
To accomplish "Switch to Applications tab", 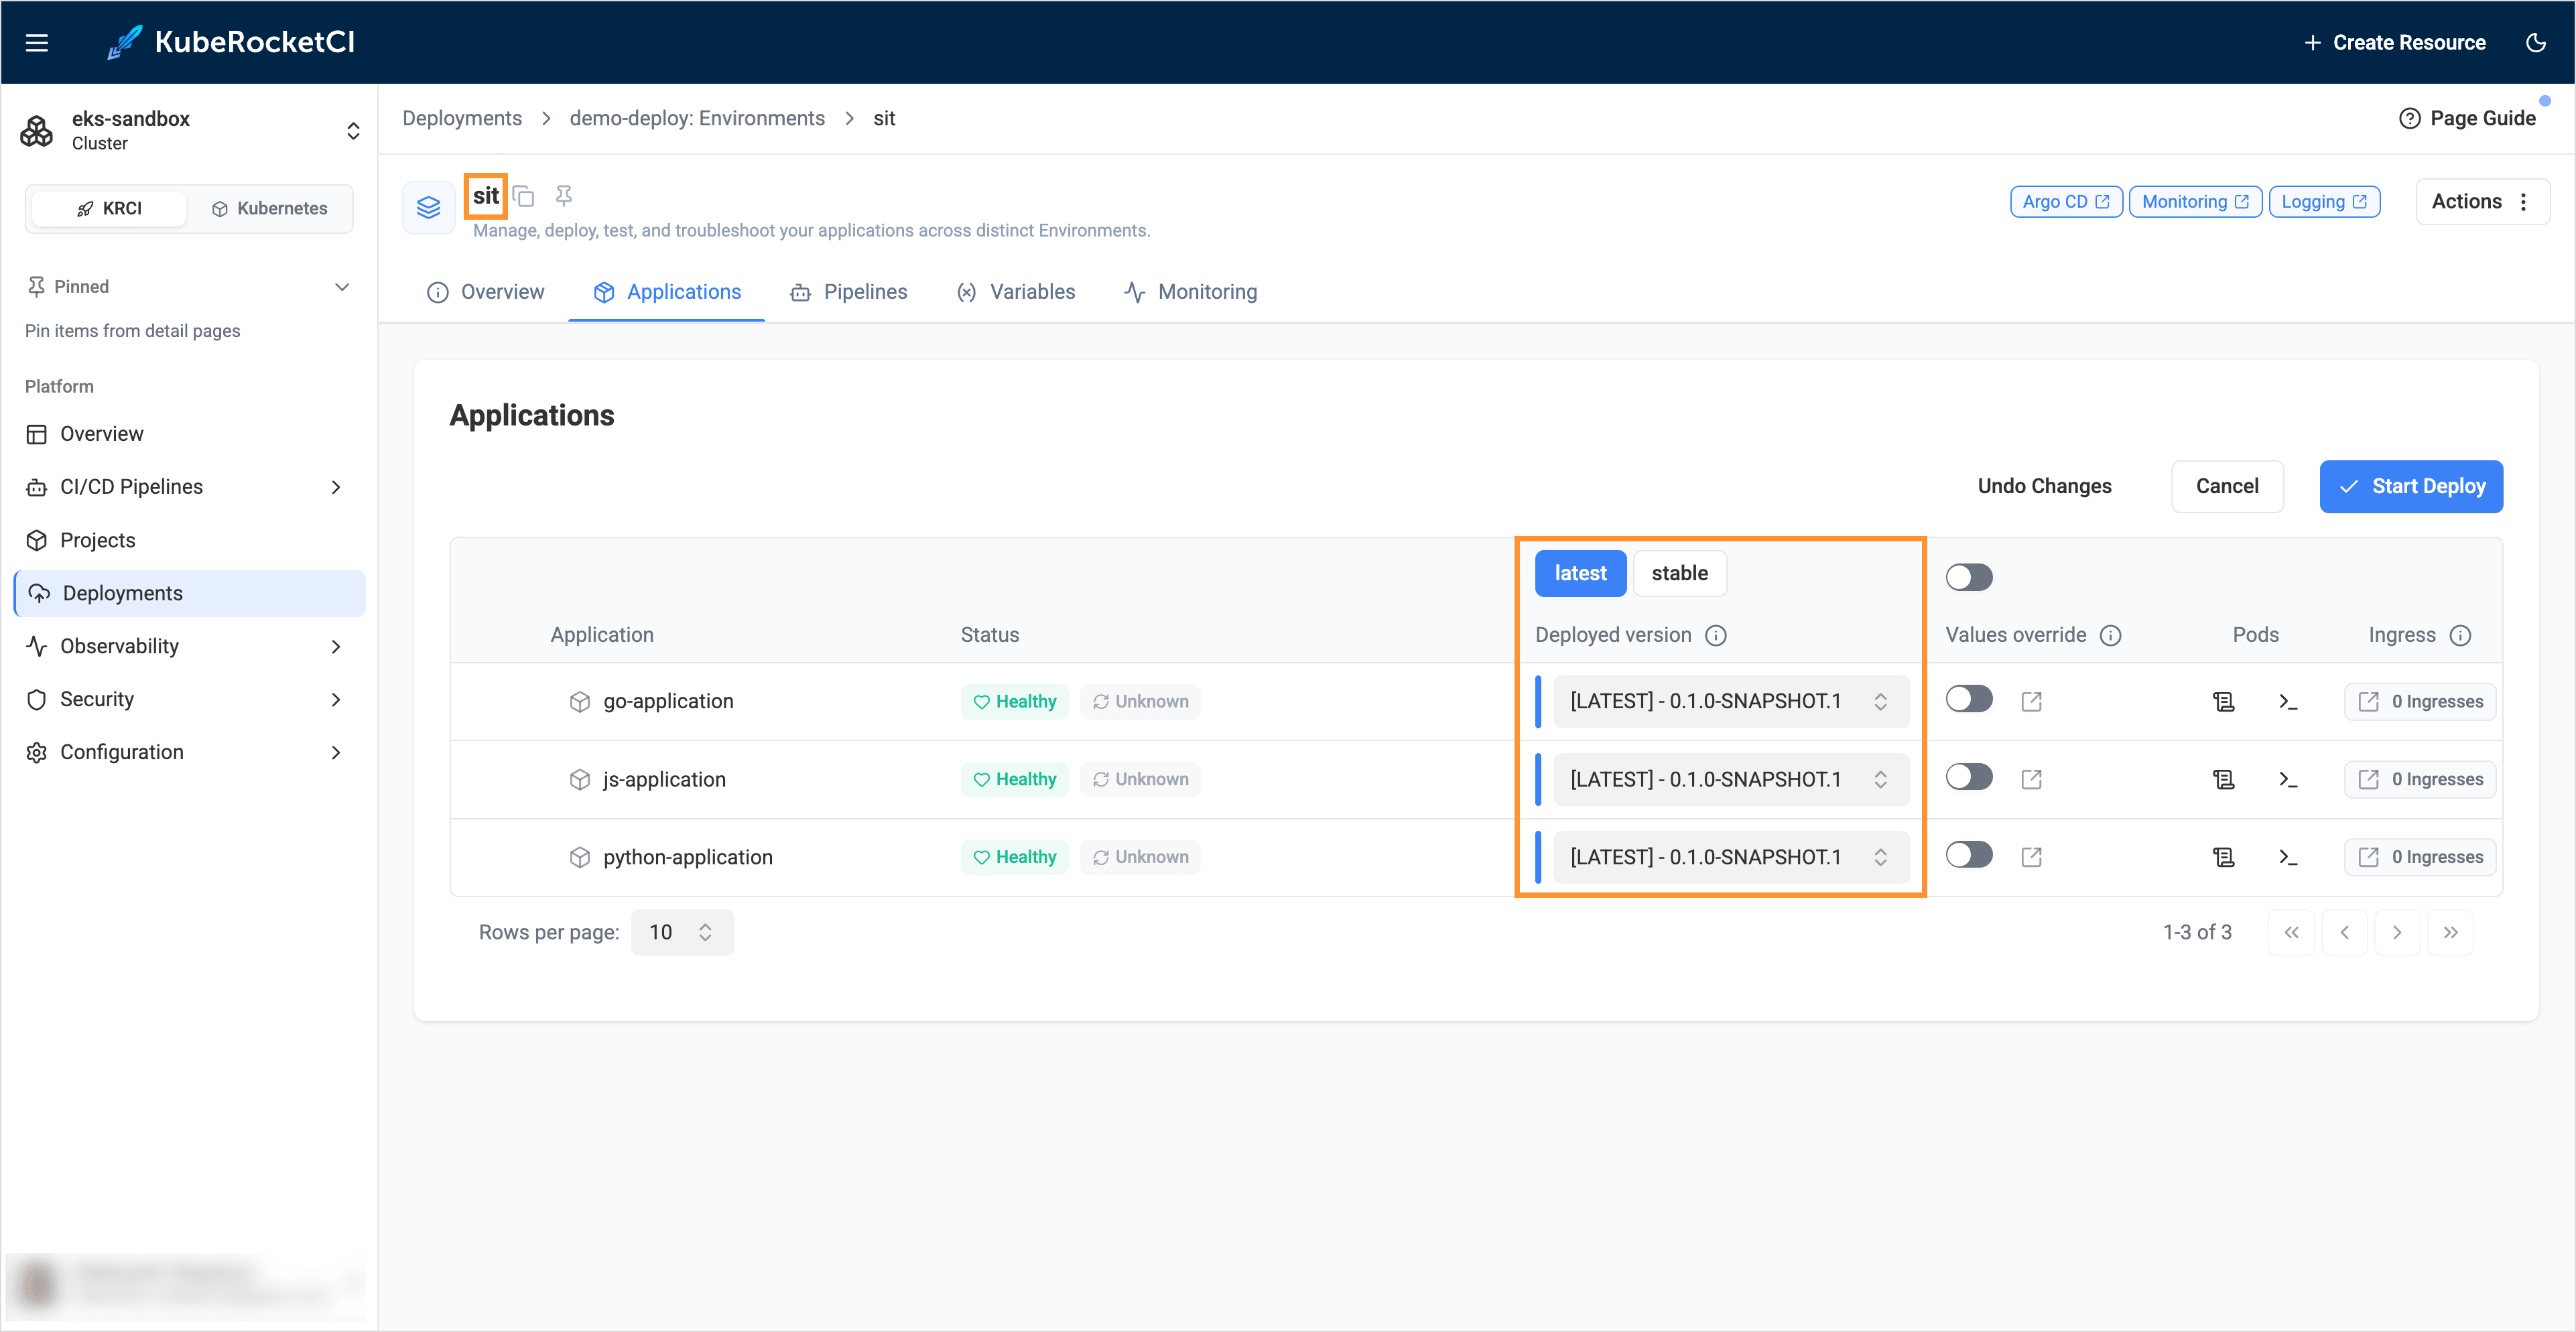I will click(x=667, y=292).
